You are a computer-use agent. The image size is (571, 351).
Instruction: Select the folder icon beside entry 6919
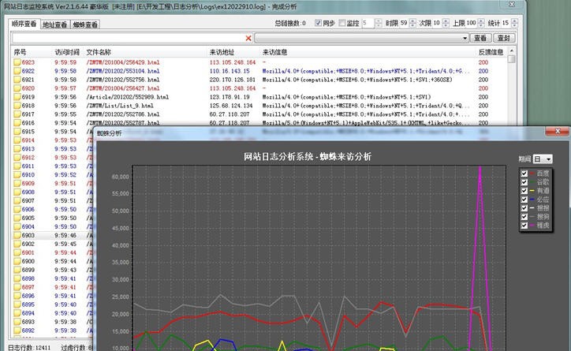coord(17,97)
